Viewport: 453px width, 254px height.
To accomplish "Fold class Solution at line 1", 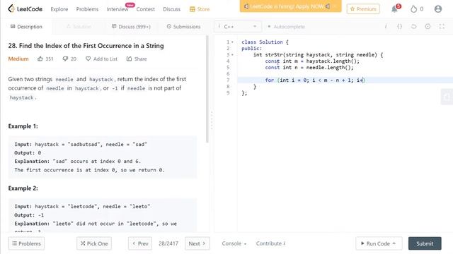I will [x=233, y=42].
